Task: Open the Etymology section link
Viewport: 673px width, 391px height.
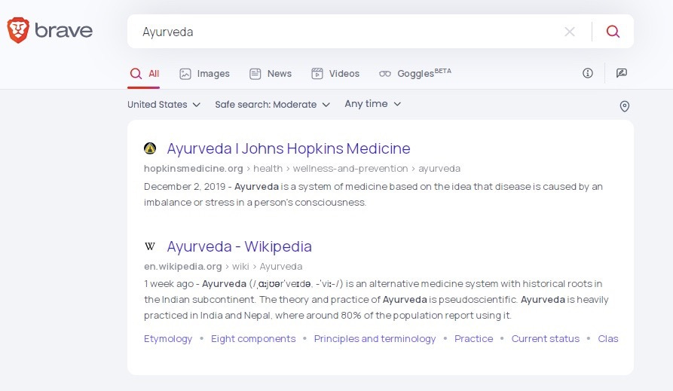Action: (168, 338)
